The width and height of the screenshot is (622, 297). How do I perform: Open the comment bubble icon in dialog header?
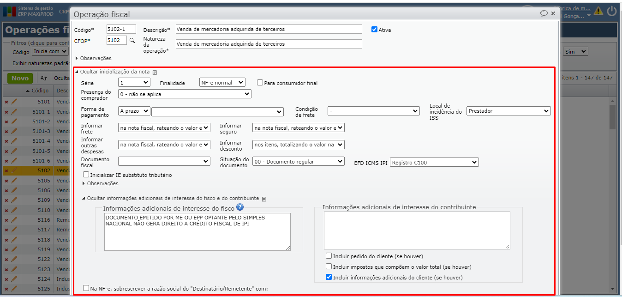pos(544,13)
